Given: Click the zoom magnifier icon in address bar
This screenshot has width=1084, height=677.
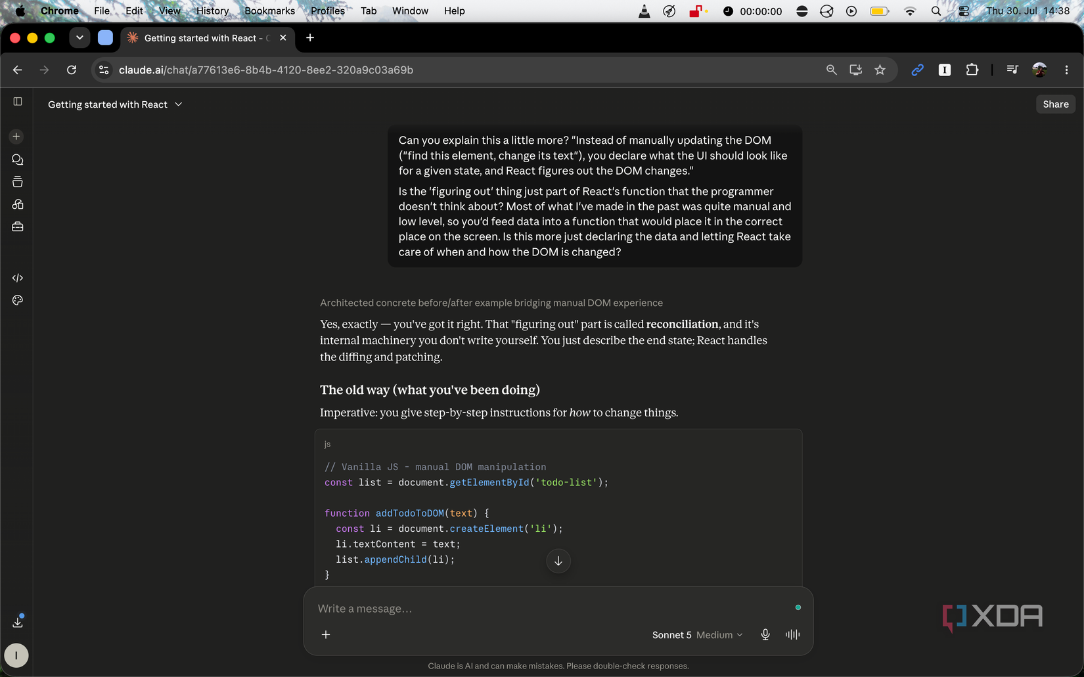Looking at the screenshot, I should [831, 70].
